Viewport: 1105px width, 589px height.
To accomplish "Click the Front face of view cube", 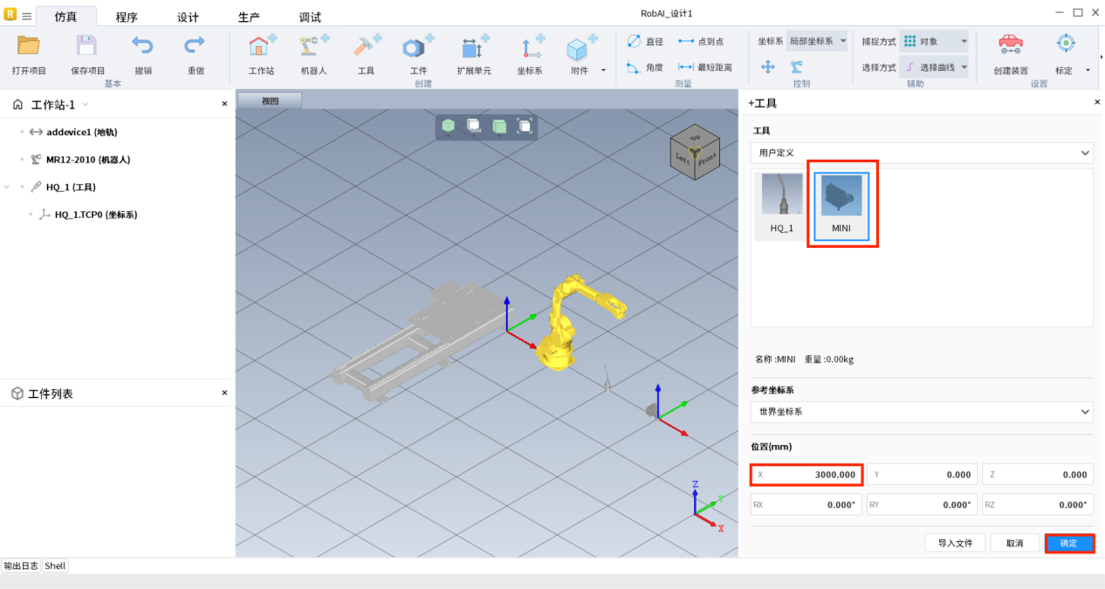I will click(707, 158).
